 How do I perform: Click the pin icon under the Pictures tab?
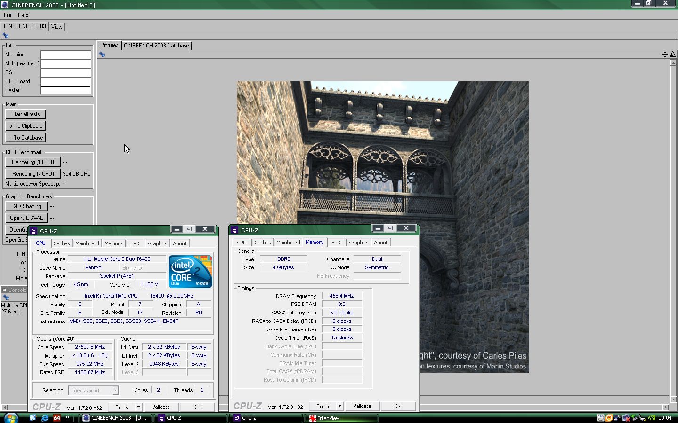pyautogui.click(x=102, y=55)
